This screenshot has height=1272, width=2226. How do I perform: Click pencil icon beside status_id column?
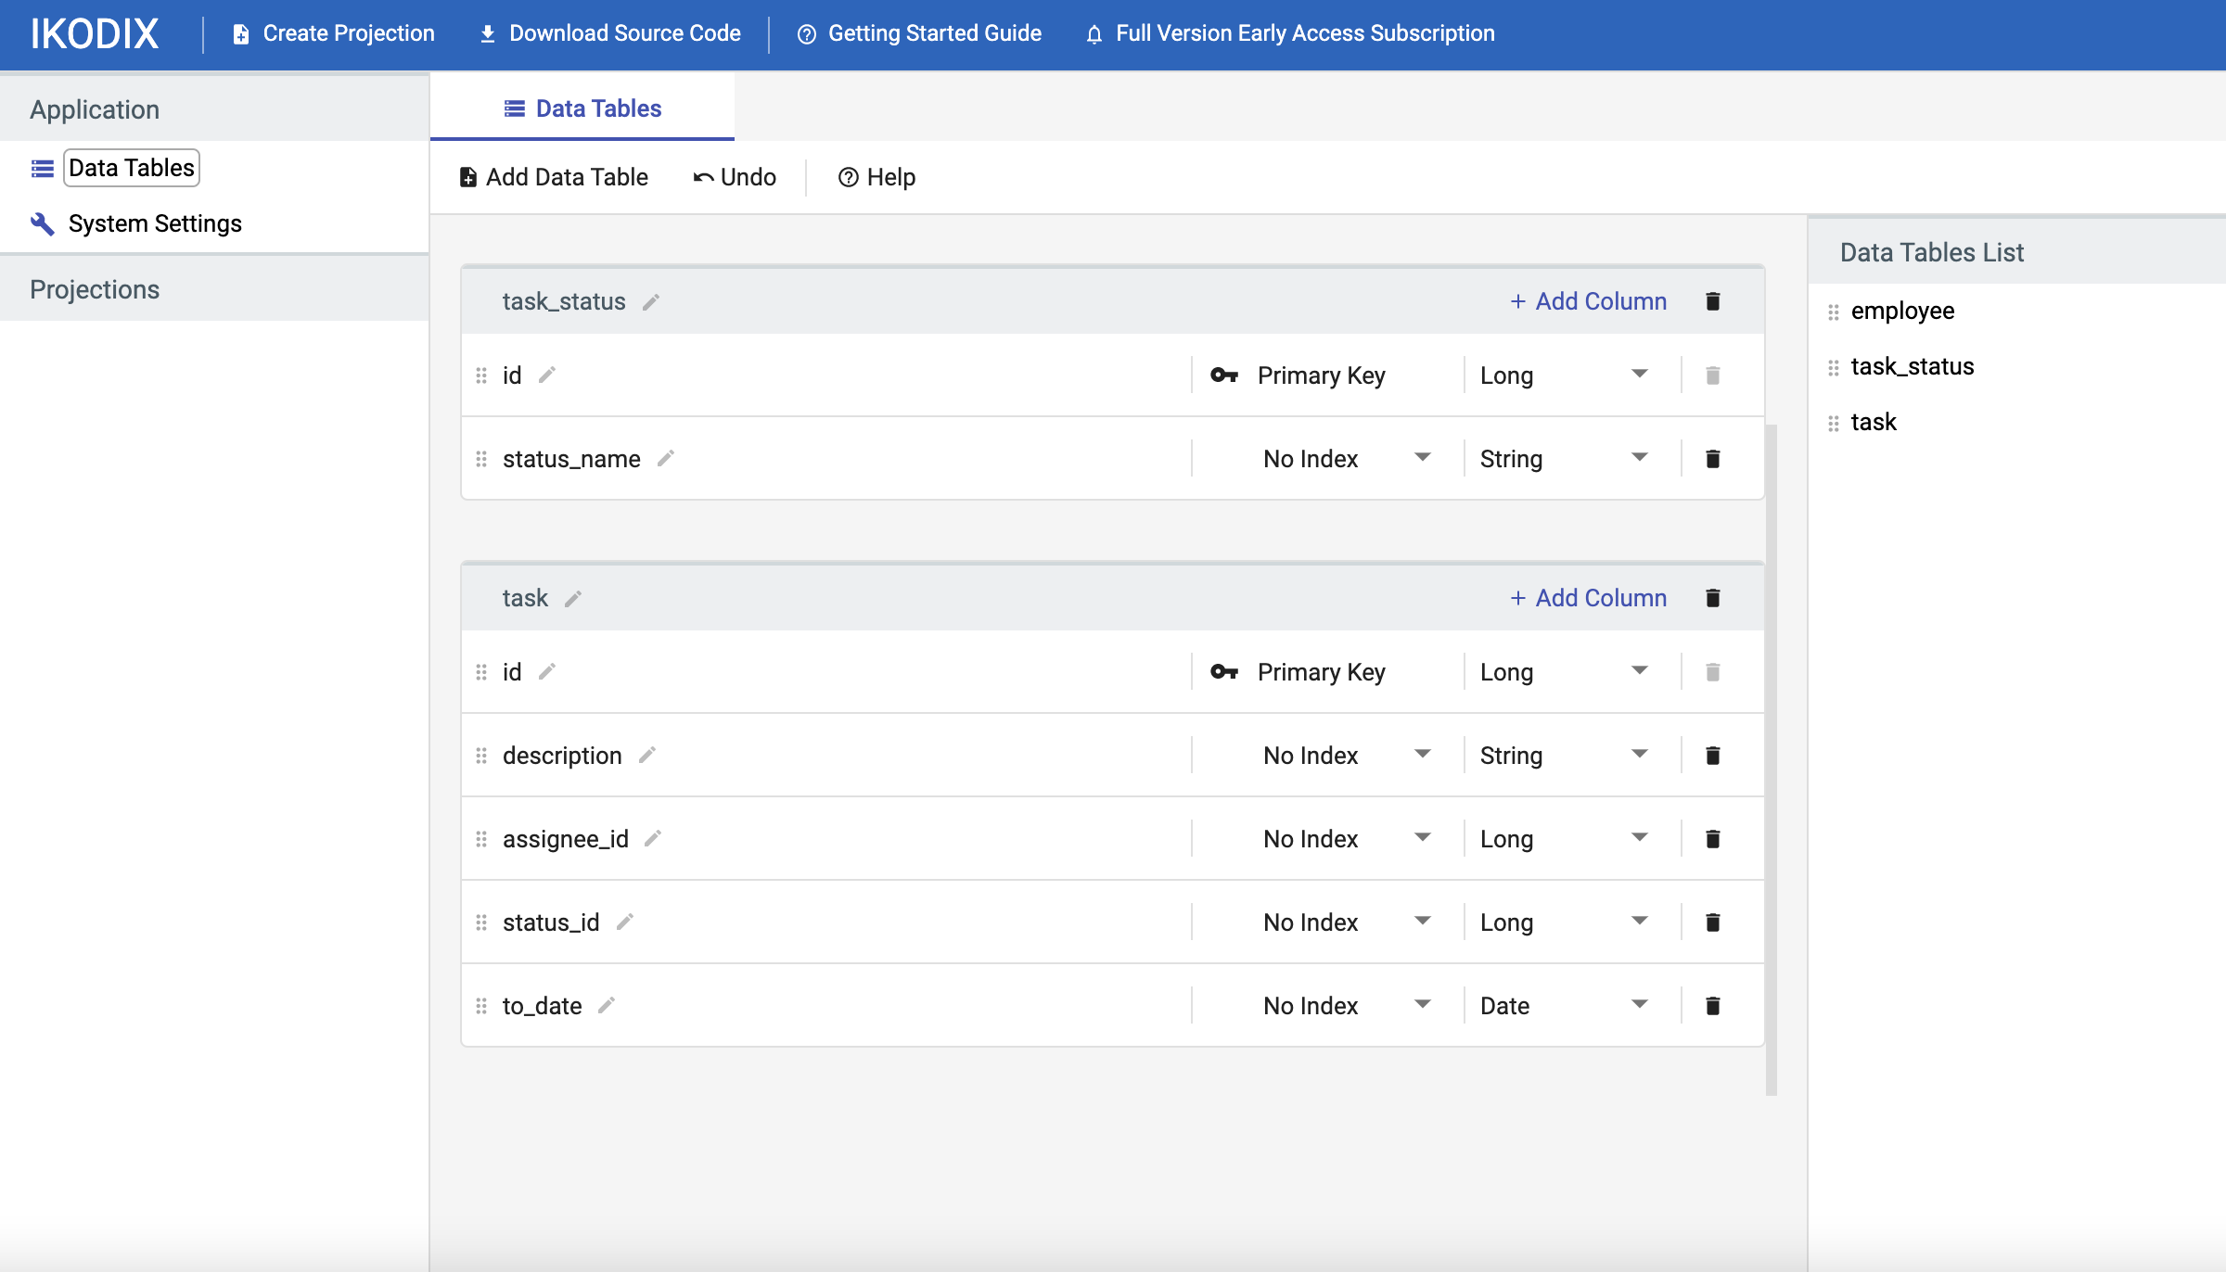(625, 922)
